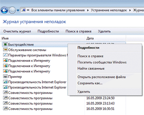This screenshot has height=115, width=144.
Task: Open the recent pages dropdown arrow
Action: pyautogui.click(x=18, y=10)
